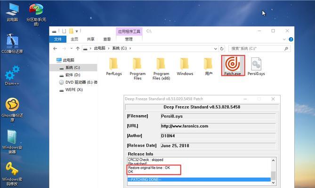Open the Ghost备份还原 desktop icon
Image resolution: width=315 pixels, height=188 pixels.
coord(12,110)
